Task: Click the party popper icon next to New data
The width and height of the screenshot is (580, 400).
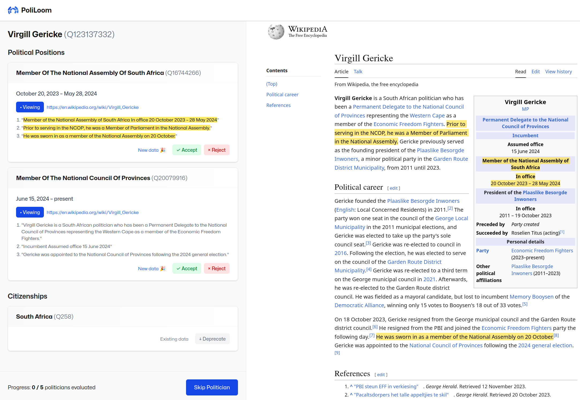Action: tap(162, 150)
